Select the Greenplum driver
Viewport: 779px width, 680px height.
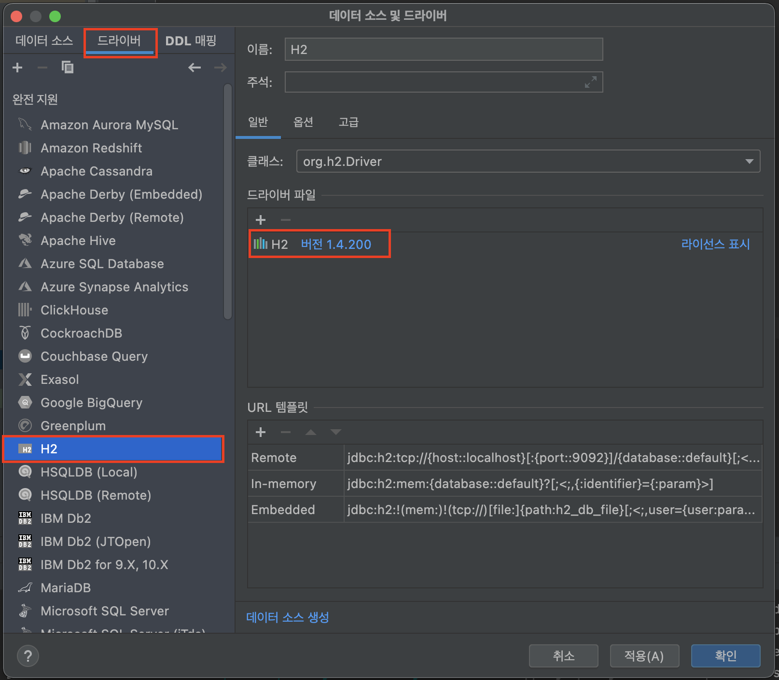(x=113, y=425)
